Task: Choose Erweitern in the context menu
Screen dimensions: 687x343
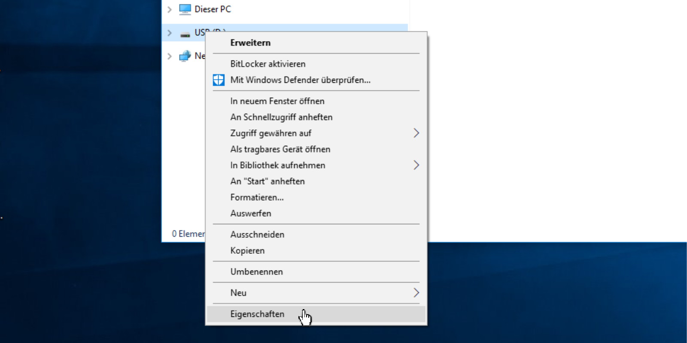Action: tap(316, 42)
